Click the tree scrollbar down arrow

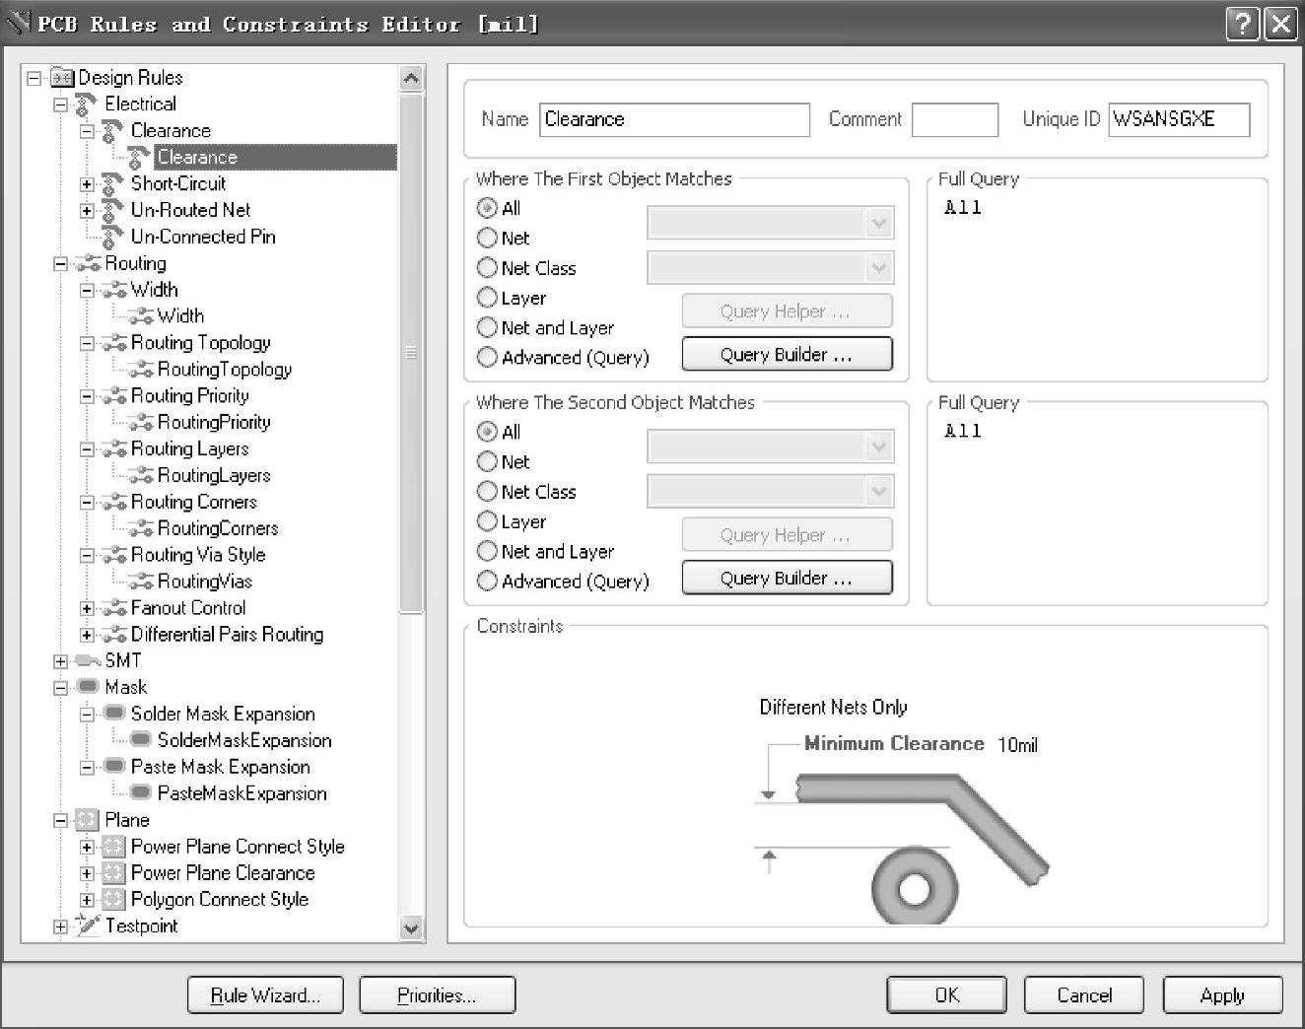[411, 927]
